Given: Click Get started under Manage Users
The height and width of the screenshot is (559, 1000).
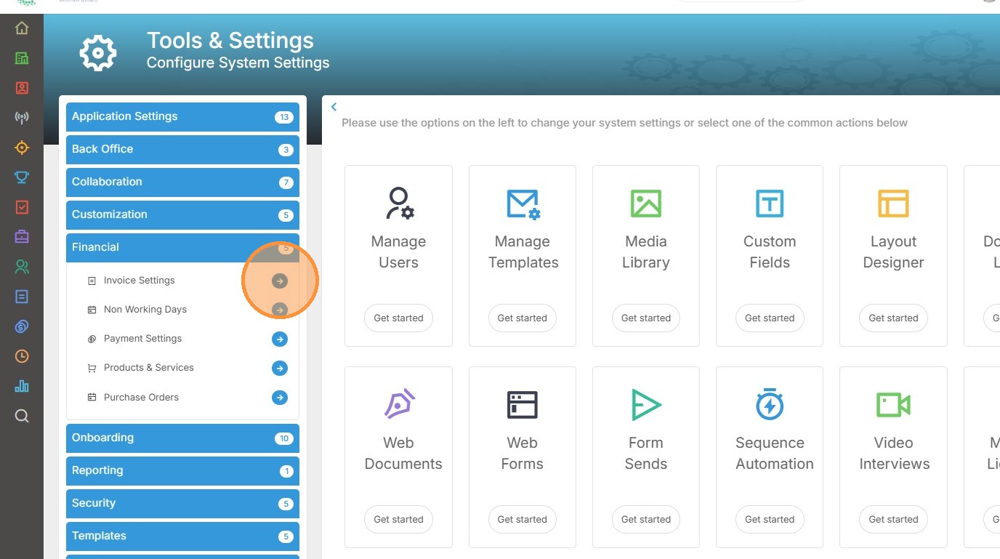Looking at the screenshot, I should 398,318.
